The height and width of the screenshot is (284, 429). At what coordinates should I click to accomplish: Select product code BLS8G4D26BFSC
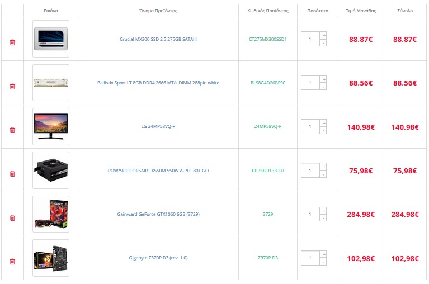[268, 83]
